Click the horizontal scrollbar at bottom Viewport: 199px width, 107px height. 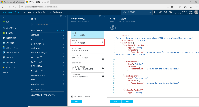(75, 106)
